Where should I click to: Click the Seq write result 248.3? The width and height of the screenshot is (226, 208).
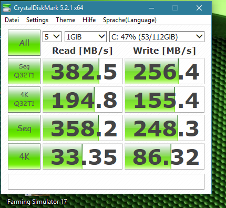[x=165, y=128]
